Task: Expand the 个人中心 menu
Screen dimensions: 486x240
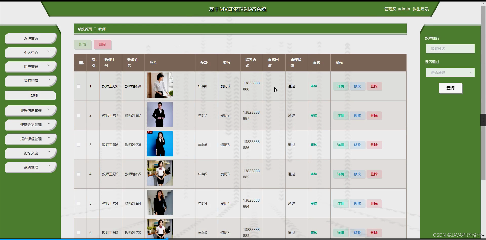Action: coord(30,52)
